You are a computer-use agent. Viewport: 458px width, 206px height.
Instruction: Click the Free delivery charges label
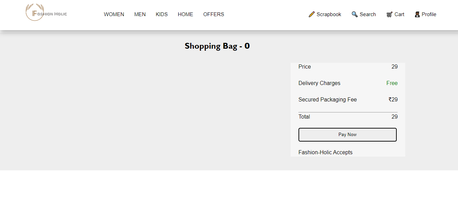392,83
